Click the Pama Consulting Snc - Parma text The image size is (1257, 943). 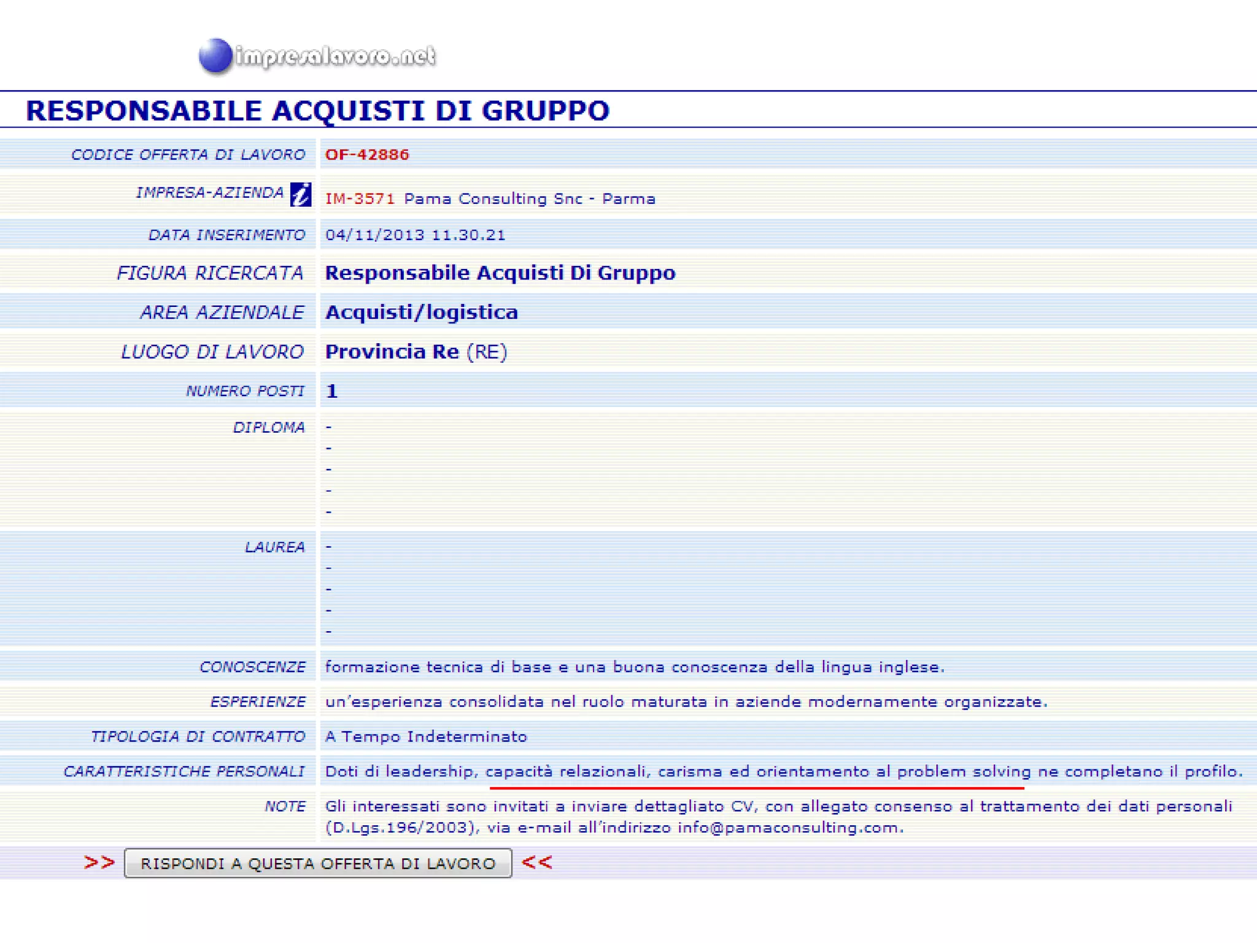tap(530, 199)
